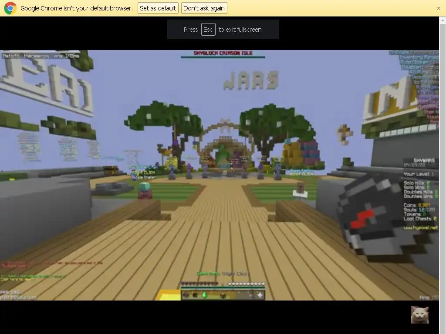Click the cat avatar thumbnail

click(419, 315)
